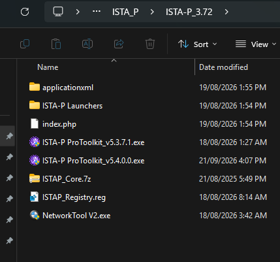Click date 18/08/2026 1:27 AM
The image size is (280, 262).
point(233,142)
